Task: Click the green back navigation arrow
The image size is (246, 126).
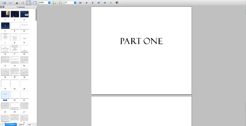Action: pyautogui.click(x=105, y=2)
